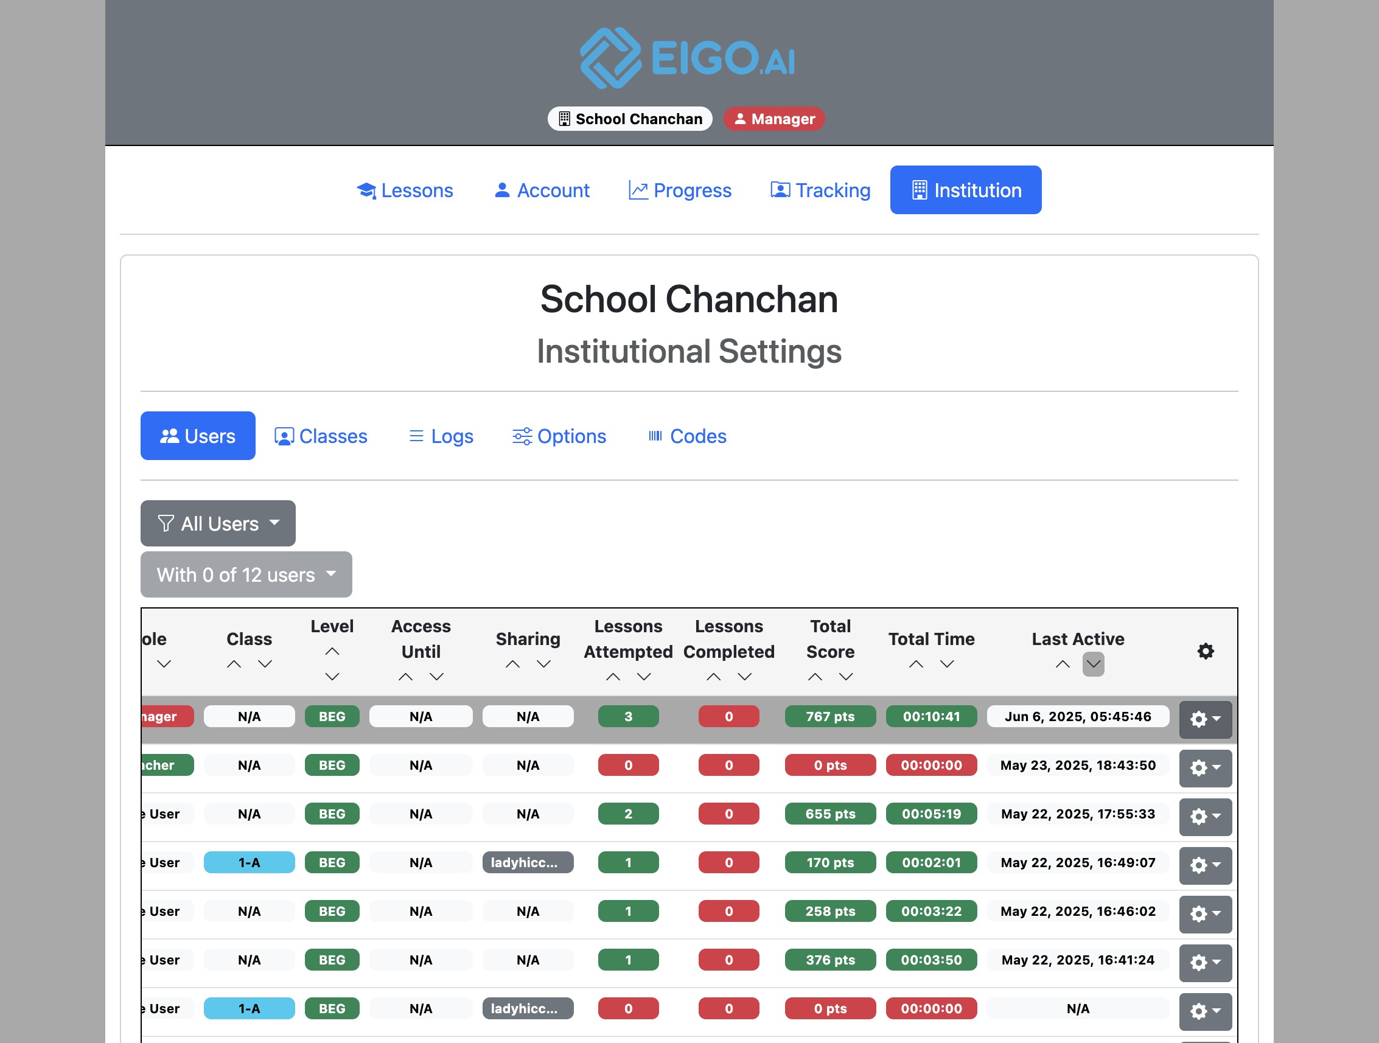The image size is (1379, 1043).
Task: Switch to the Codes sub-tab
Action: coord(687,436)
